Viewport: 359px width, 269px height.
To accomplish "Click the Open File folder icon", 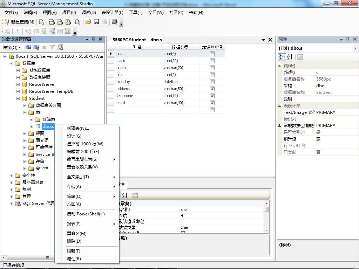I will [88, 22].
